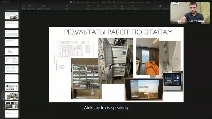Select the ceiling curtain track photo

click(x=170, y=56)
